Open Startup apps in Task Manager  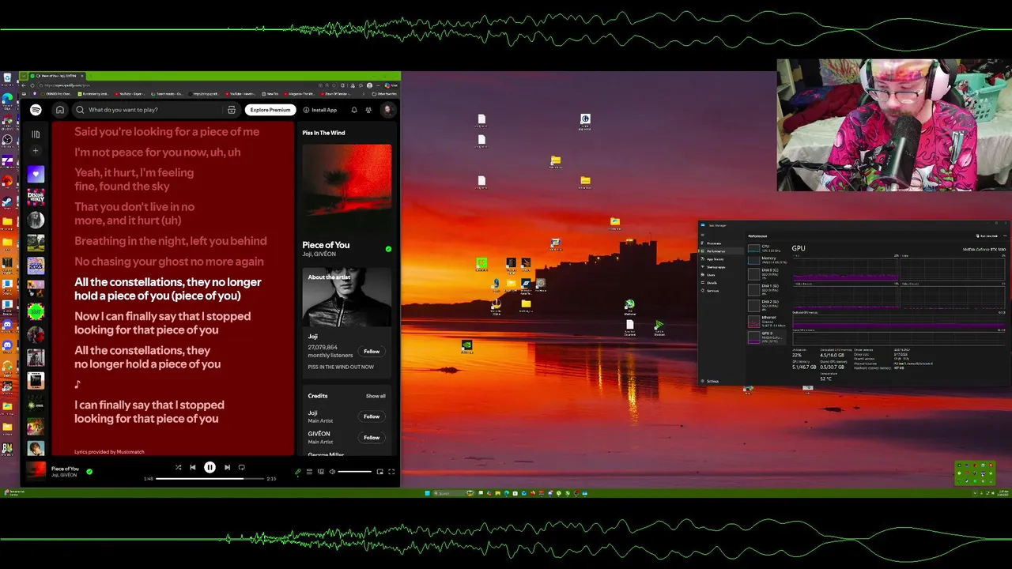pyautogui.click(x=715, y=267)
